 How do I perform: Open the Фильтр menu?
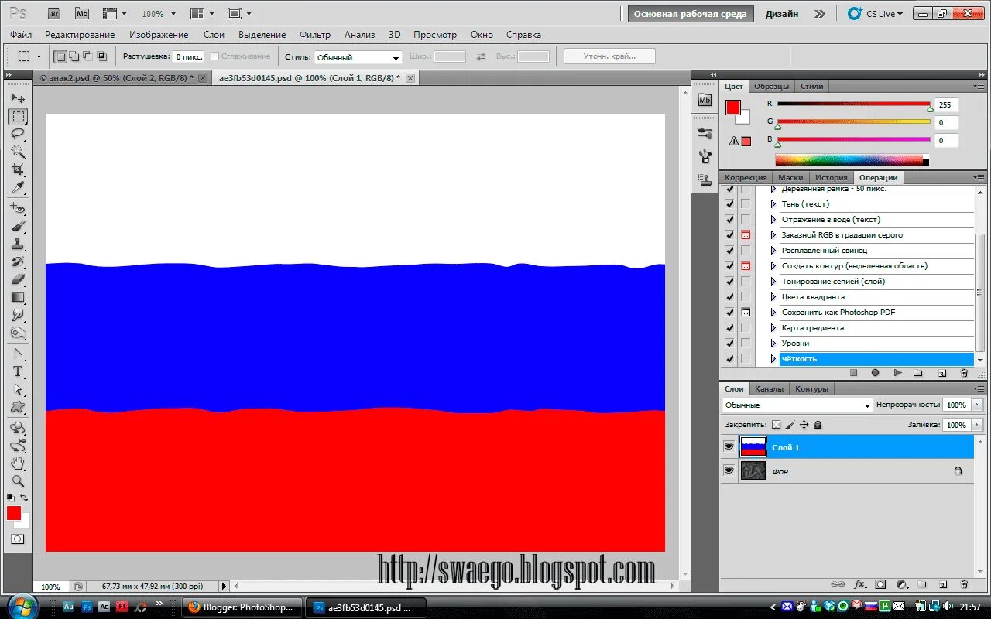tap(315, 35)
